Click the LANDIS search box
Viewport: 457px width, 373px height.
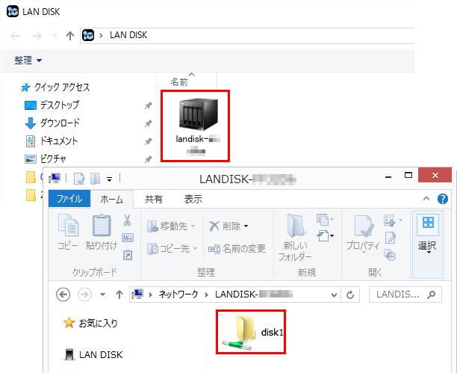pyautogui.click(x=405, y=295)
